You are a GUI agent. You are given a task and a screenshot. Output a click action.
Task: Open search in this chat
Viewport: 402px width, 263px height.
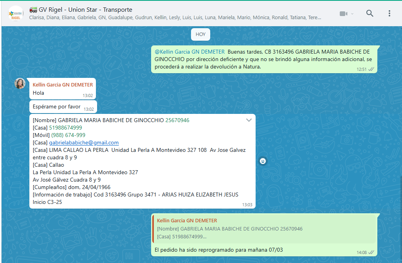pos(370,13)
